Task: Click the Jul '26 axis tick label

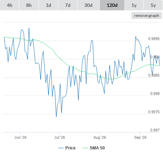Action: click(x=59, y=137)
